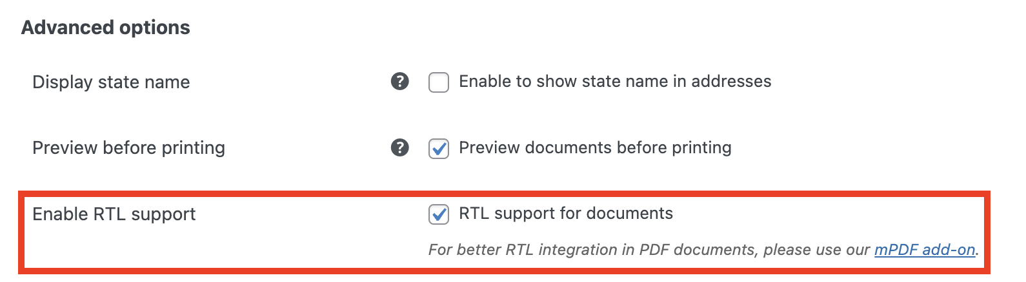This screenshot has width=1026, height=282.
Task: Click the question mark beside Preview documents checkbox
Action: pyautogui.click(x=400, y=147)
